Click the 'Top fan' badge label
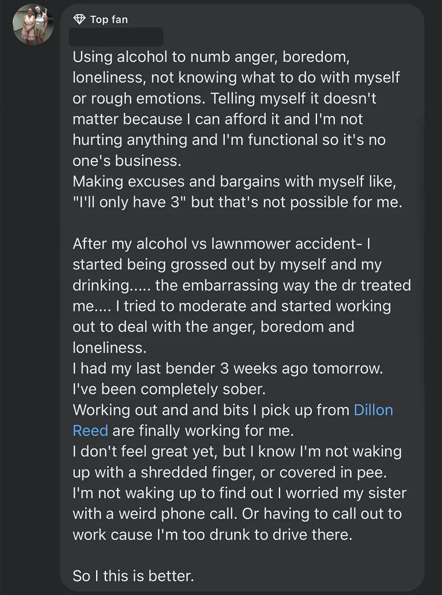This screenshot has width=442, height=595. (109, 20)
